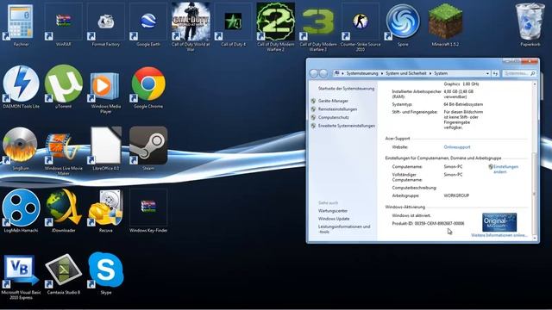
Task: Select the Camtasia Studio 8 icon
Action: pos(63,270)
